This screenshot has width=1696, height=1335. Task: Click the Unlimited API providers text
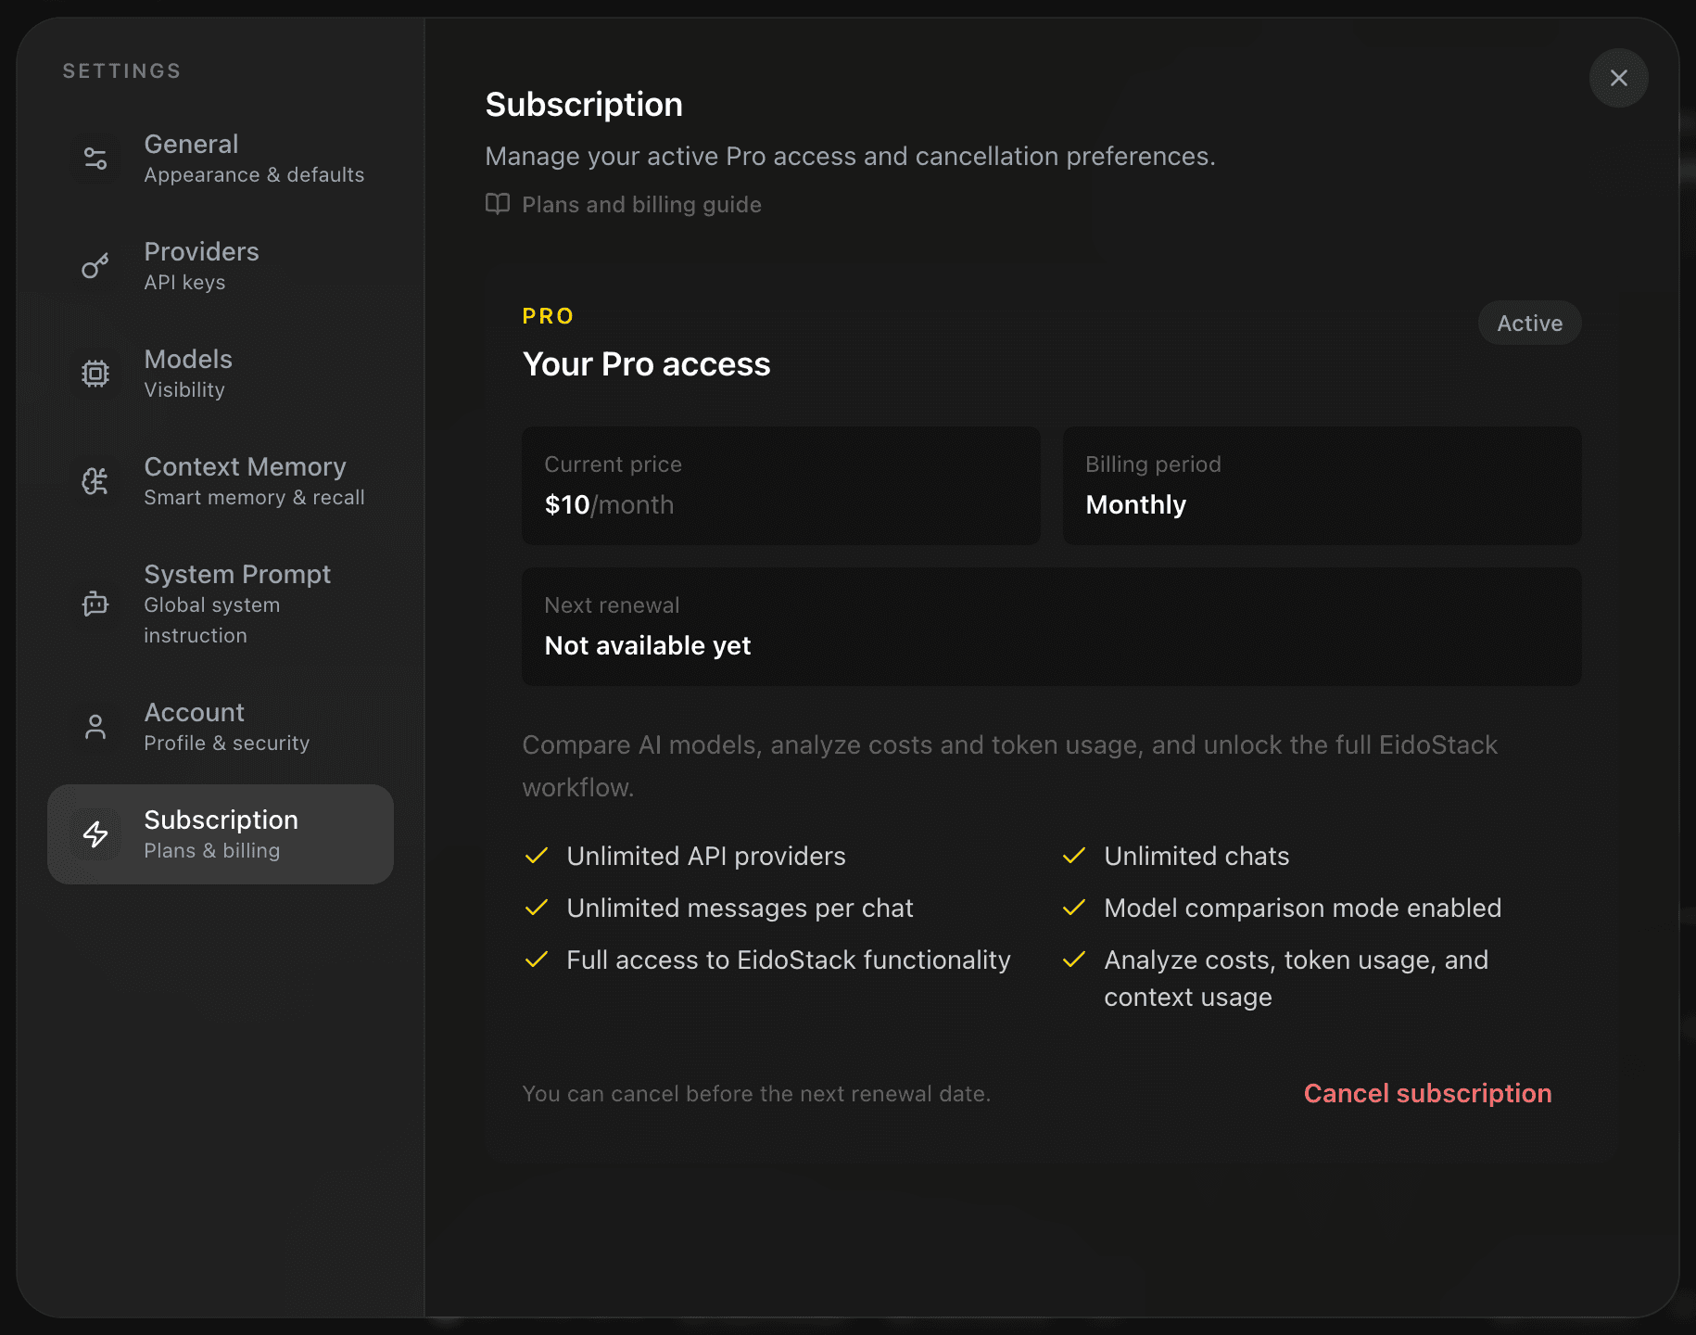[x=706, y=856]
